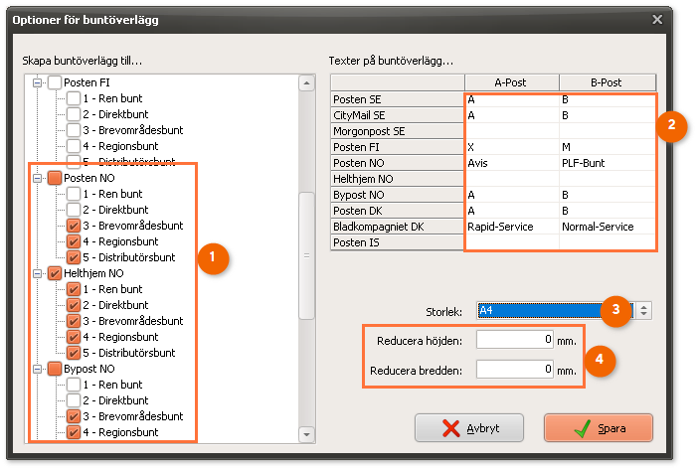Viewport: 698px width, 470px height.
Task: Edit Posten FI B-Post cell 'M'
Action: tap(608, 147)
